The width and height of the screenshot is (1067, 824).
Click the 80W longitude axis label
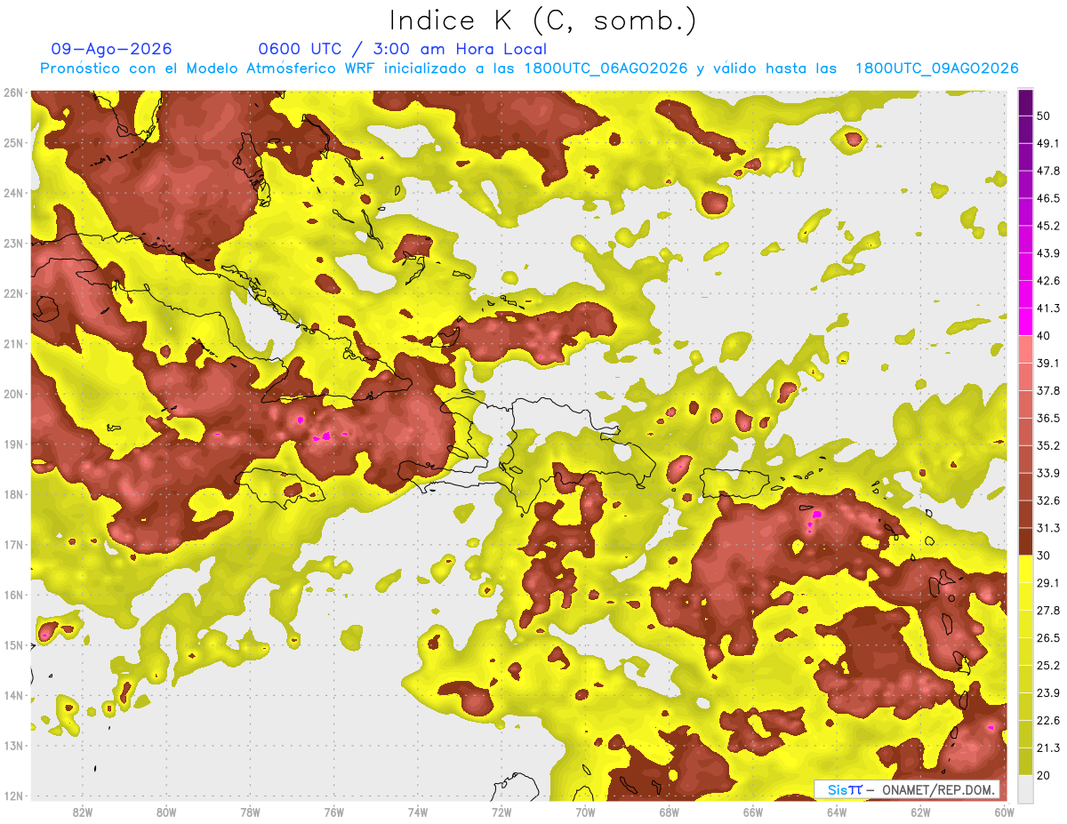[165, 812]
